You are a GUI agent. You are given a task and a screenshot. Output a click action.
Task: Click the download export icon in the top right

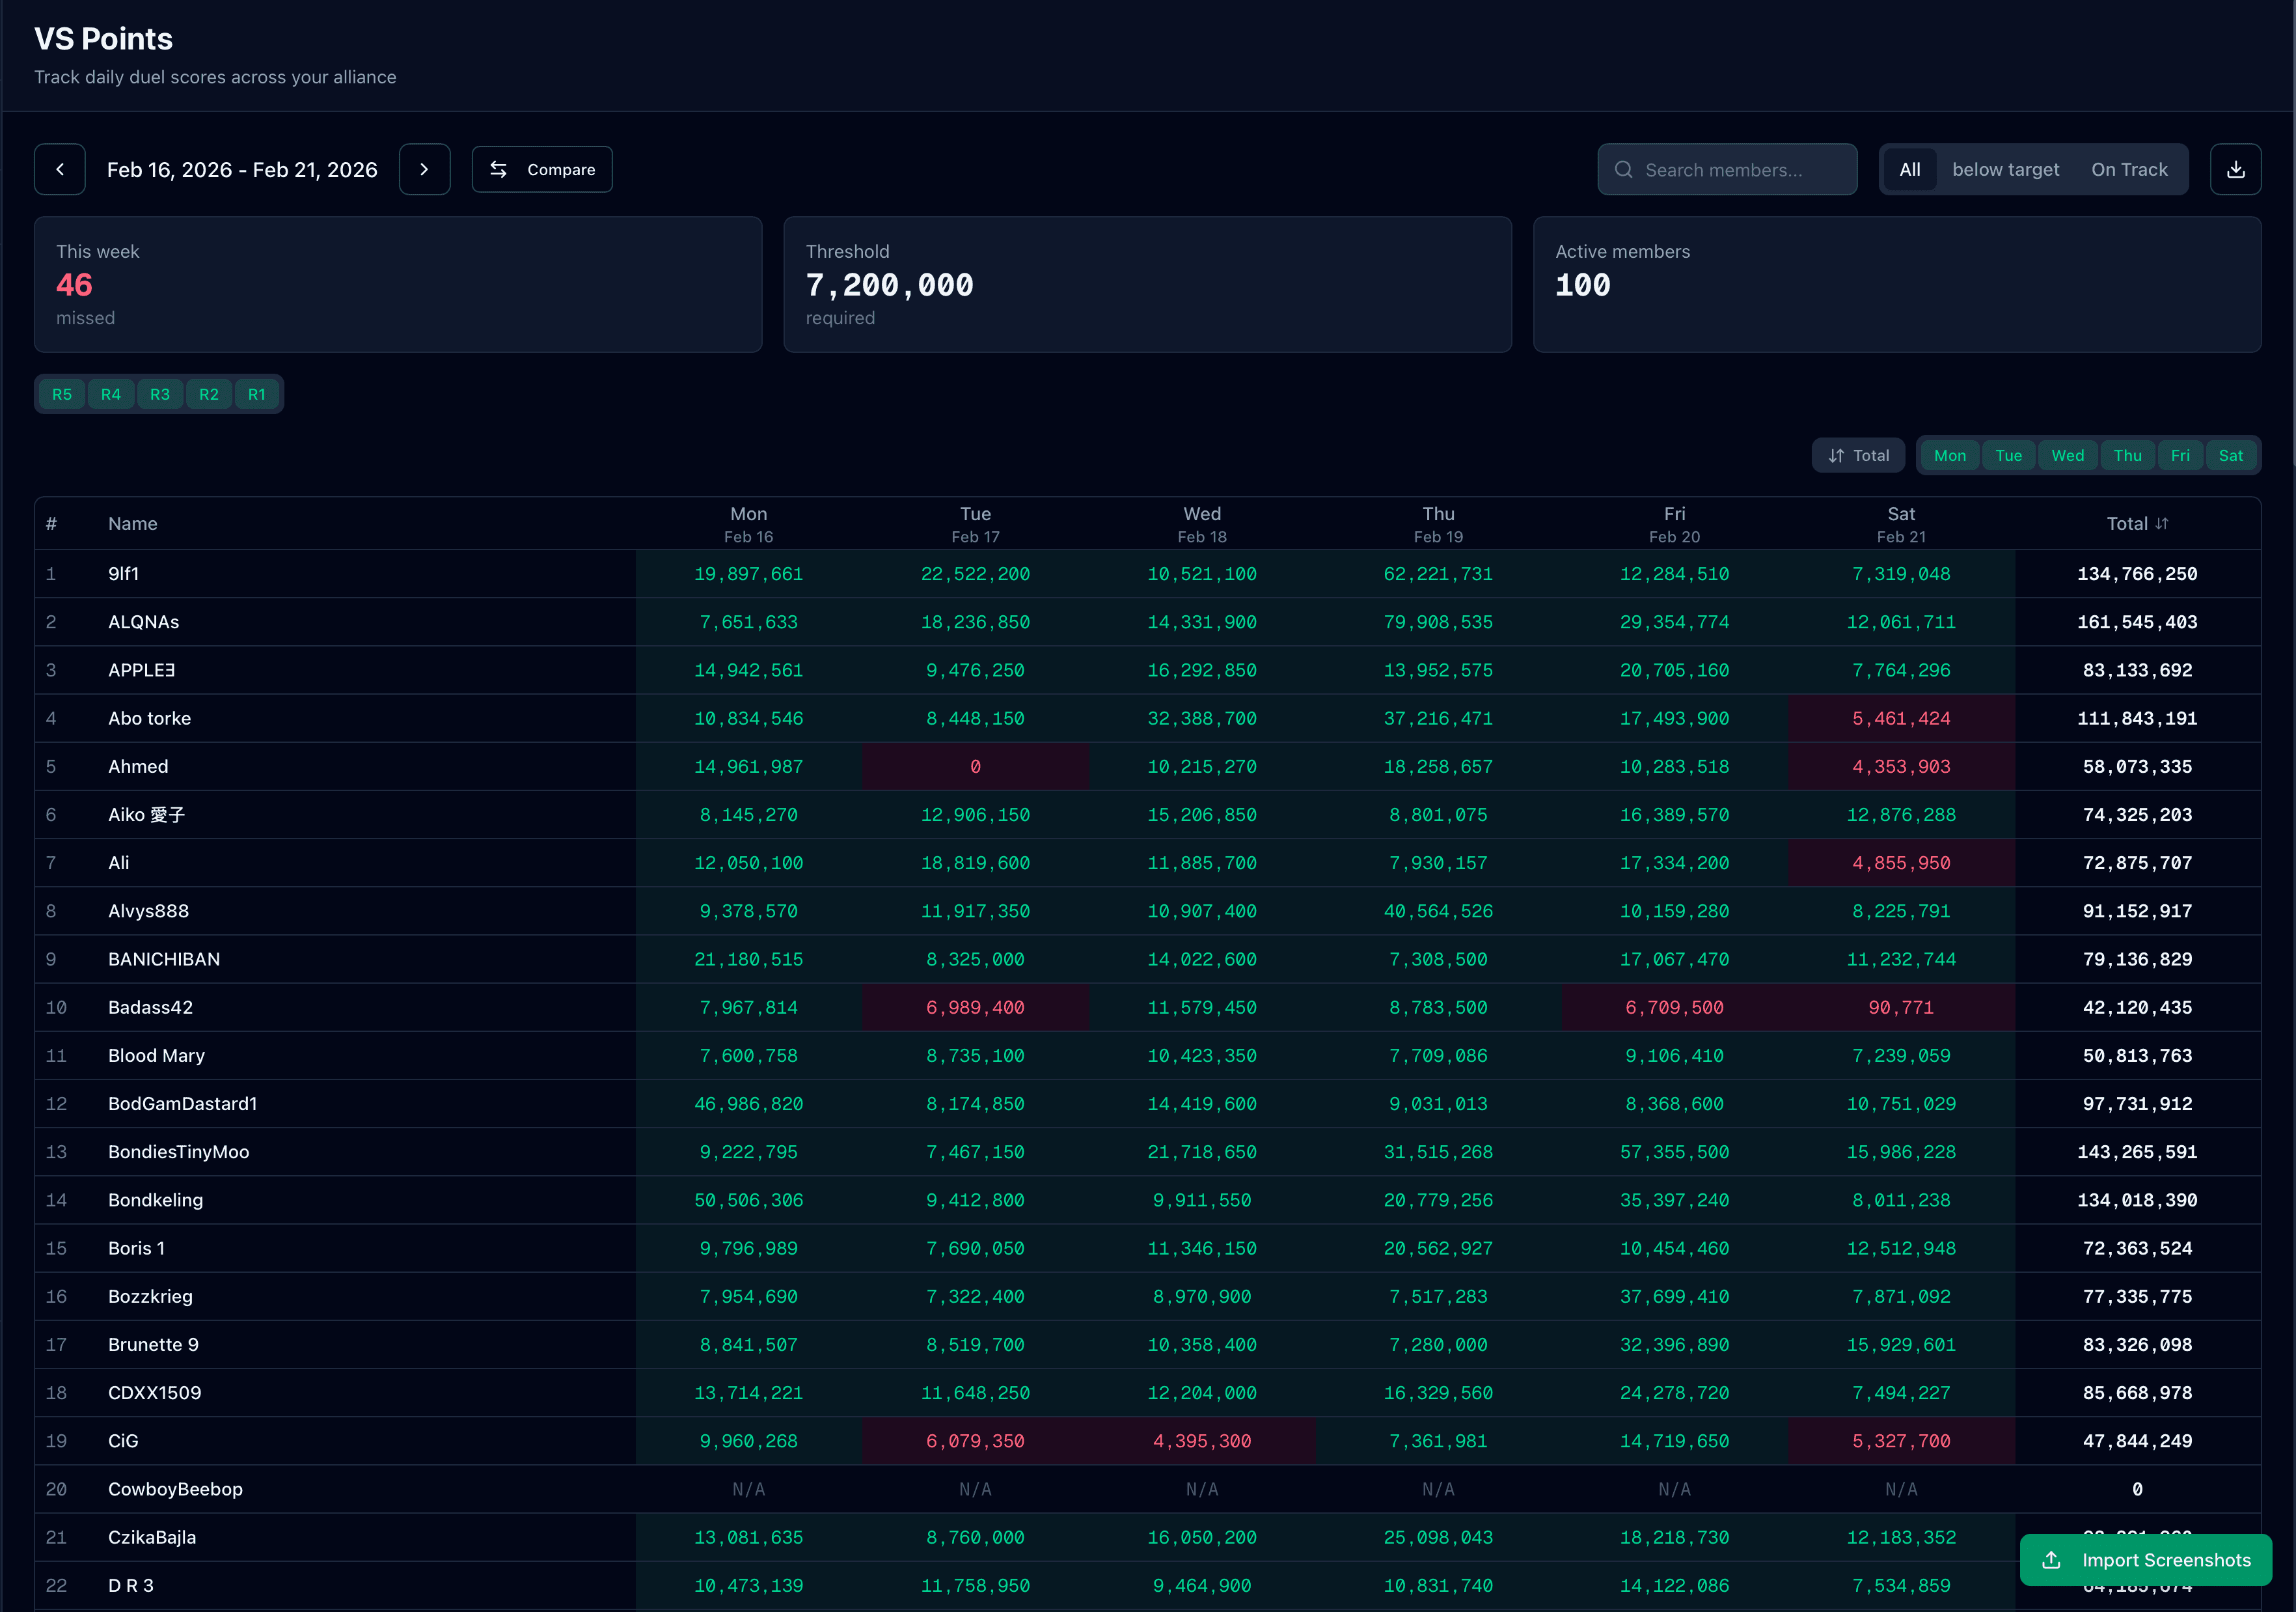coord(2237,169)
